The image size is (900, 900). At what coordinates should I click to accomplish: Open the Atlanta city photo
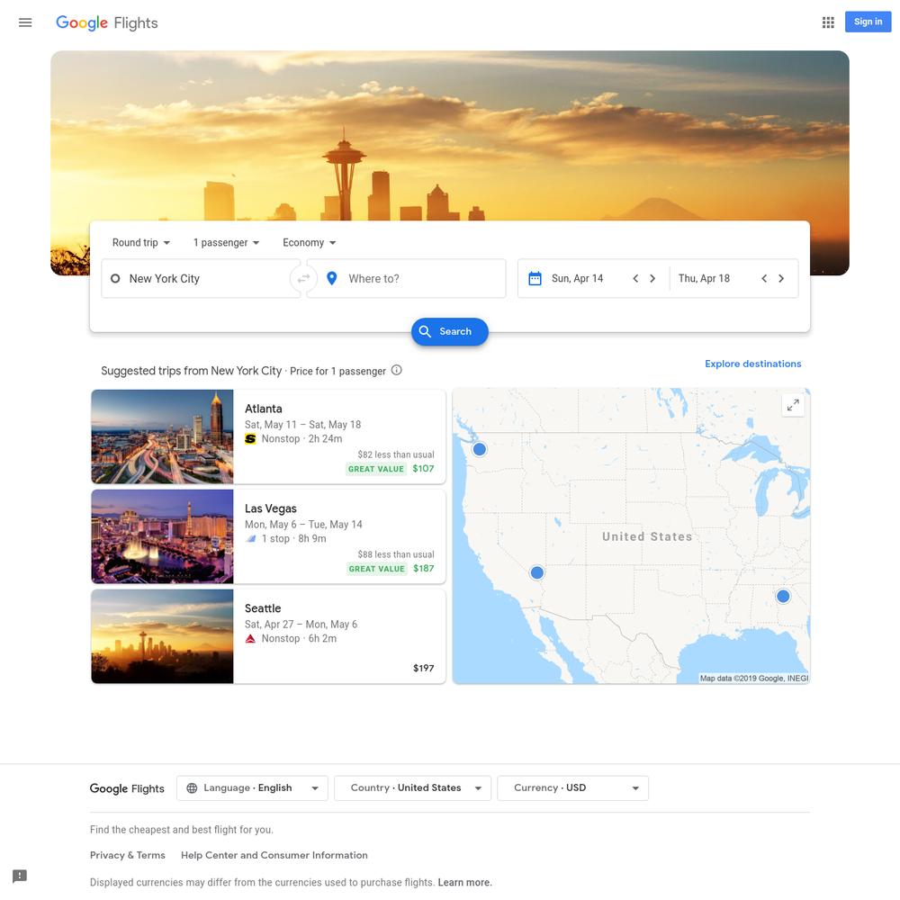point(162,436)
